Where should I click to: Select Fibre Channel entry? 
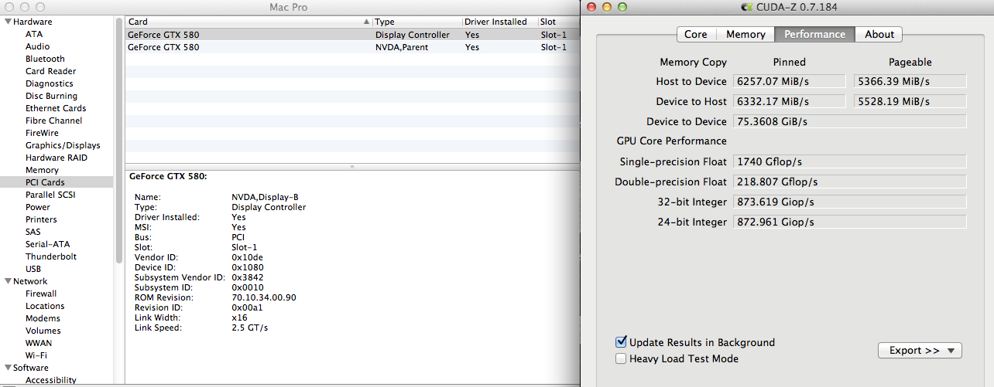point(53,121)
